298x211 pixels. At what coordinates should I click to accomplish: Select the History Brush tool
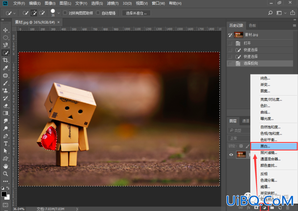[5, 98]
